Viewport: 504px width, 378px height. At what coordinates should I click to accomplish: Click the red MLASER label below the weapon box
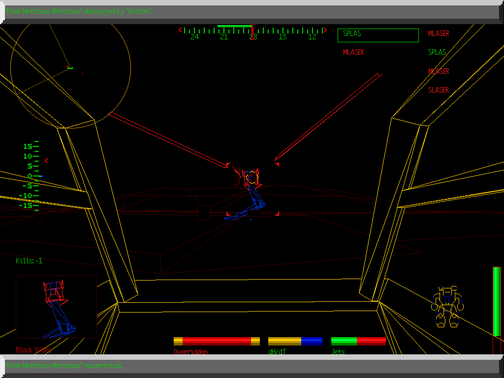(353, 52)
